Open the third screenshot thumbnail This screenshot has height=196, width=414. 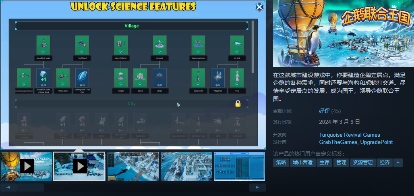133,167
